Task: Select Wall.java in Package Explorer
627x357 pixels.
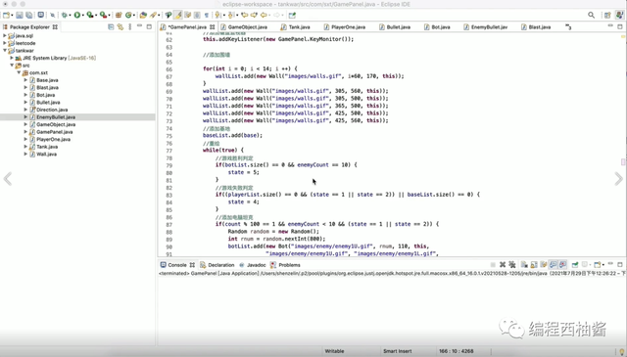Action: tap(46, 154)
